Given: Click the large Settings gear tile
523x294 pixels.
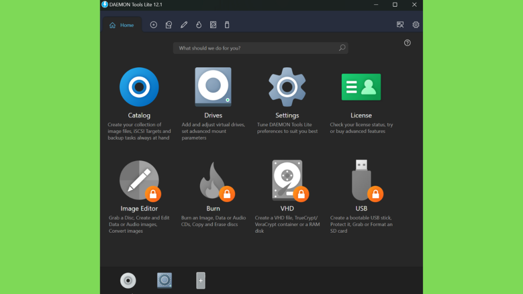Looking at the screenshot, I should (x=287, y=87).
